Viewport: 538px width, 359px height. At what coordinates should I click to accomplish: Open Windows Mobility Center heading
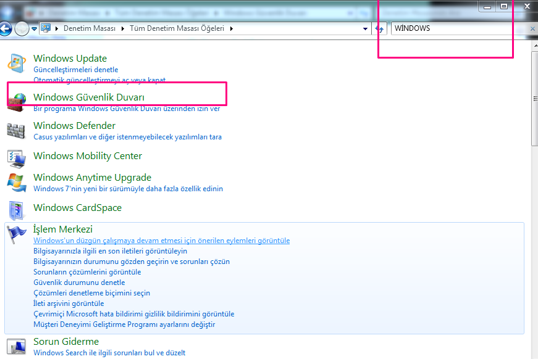[x=88, y=156]
